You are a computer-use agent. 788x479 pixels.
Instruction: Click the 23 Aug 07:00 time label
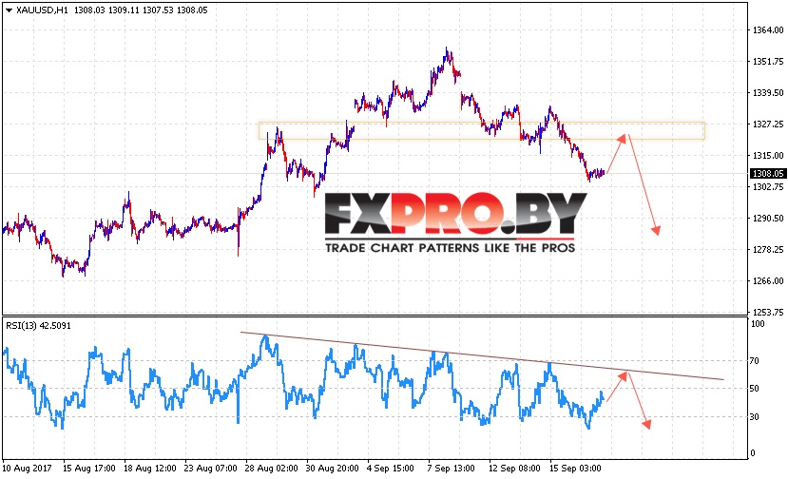(x=211, y=468)
